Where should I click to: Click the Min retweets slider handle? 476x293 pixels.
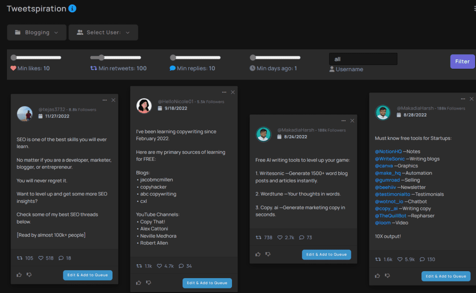(x=101, y=58)
